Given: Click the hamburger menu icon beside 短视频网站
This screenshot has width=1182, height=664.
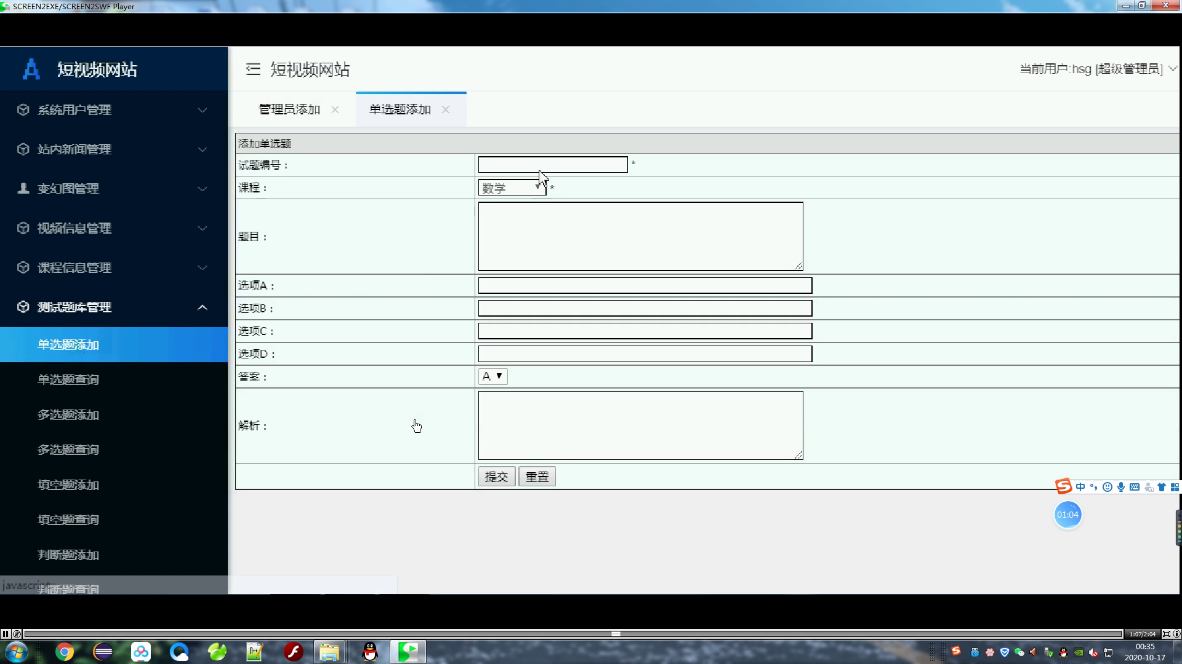Looking at the screenshot, I should (x=253, y=69).
